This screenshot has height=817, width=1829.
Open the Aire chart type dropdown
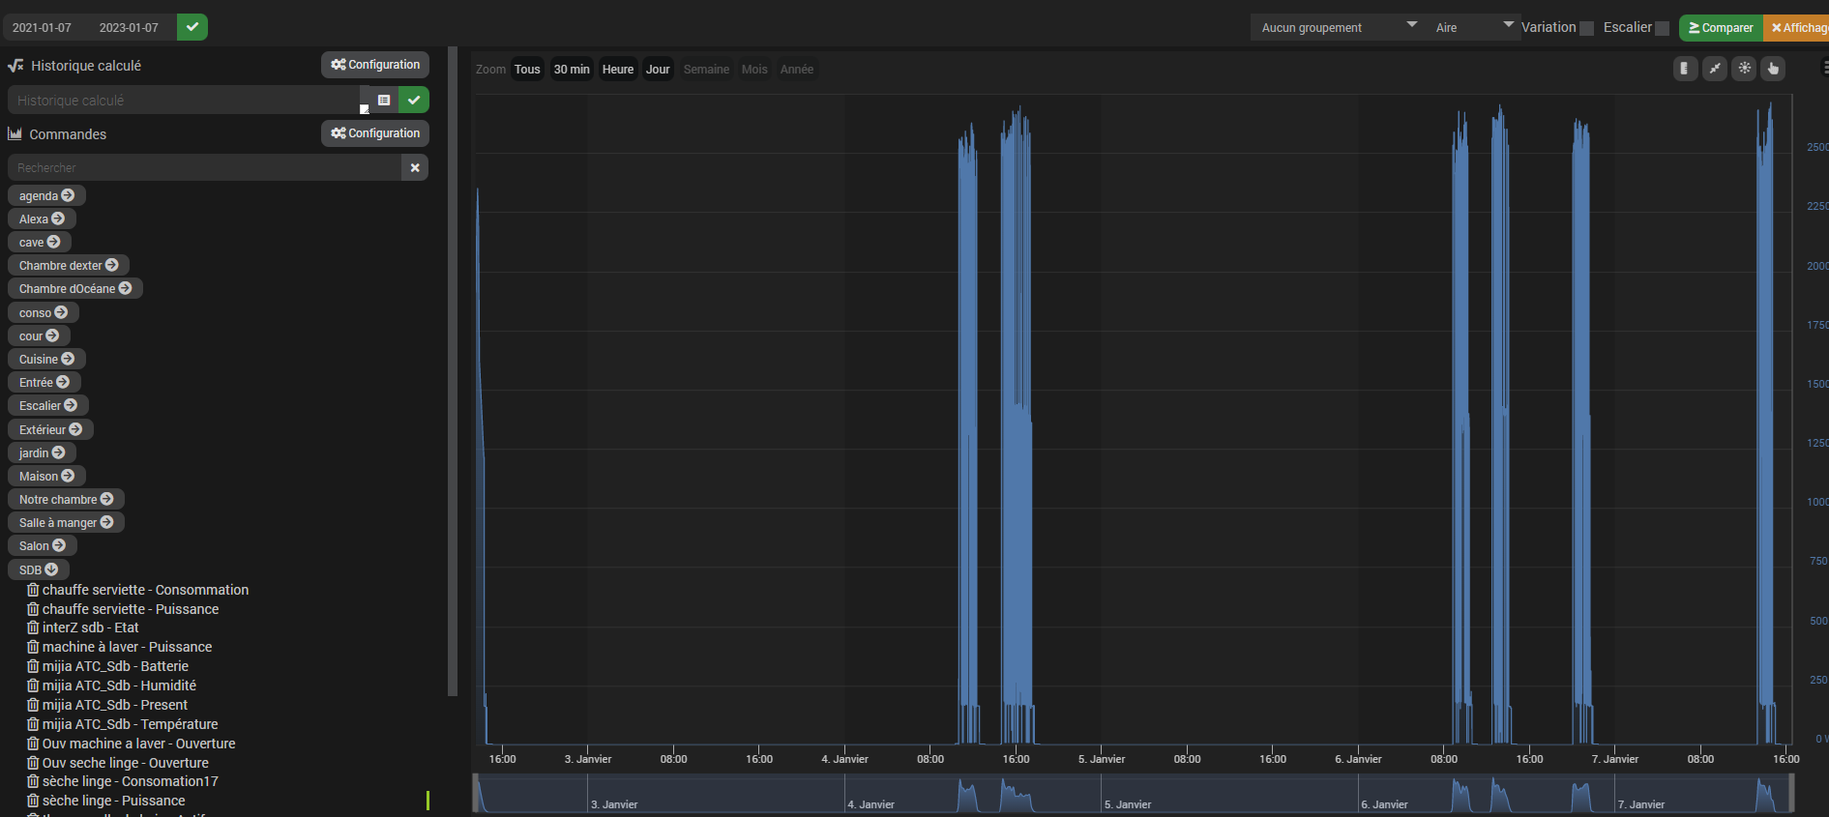(1473, 27)
